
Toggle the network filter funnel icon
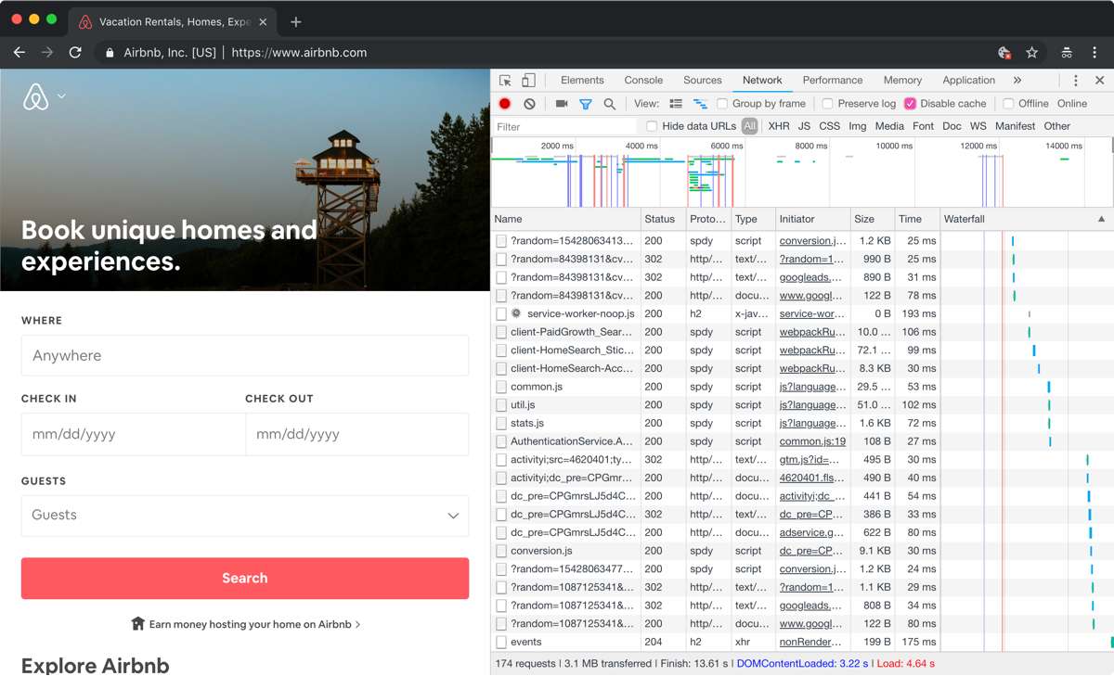[x=586, y=104]
